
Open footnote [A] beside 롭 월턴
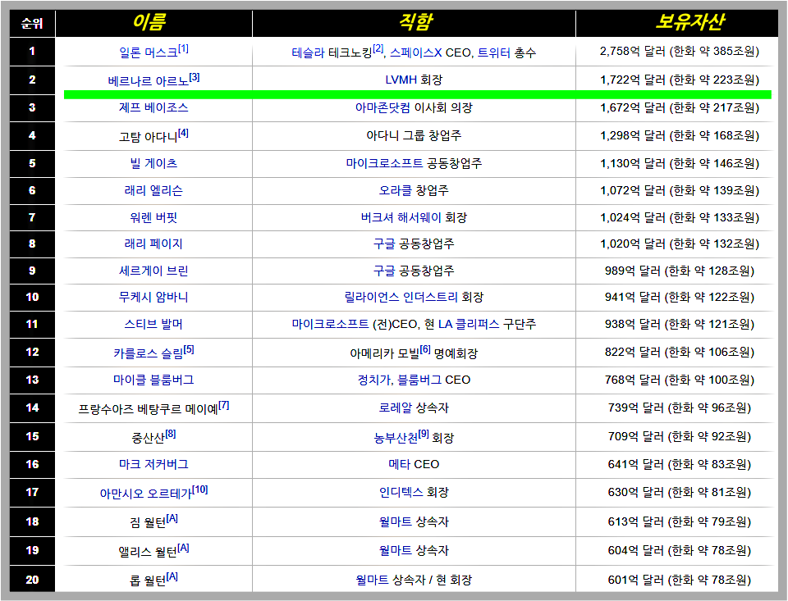172,576
